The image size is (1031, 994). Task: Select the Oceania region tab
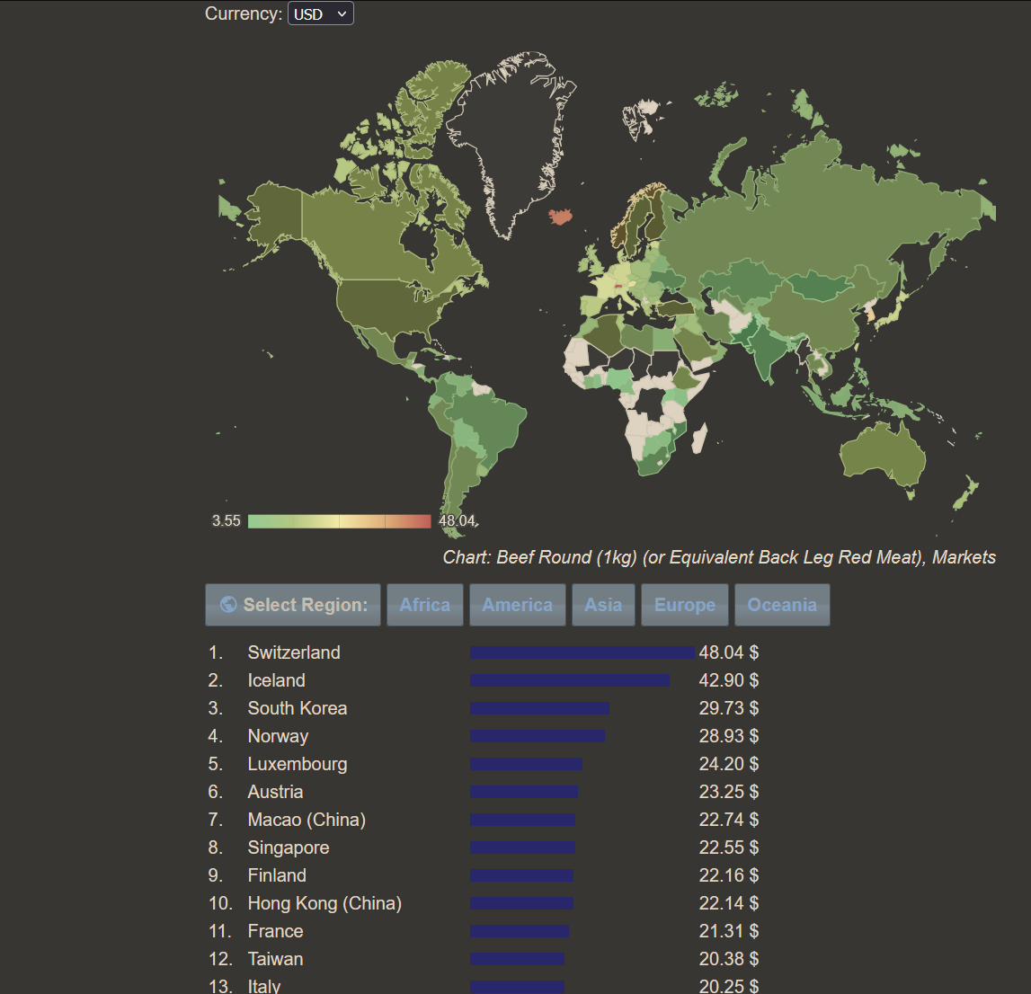(x=782, y=605)
